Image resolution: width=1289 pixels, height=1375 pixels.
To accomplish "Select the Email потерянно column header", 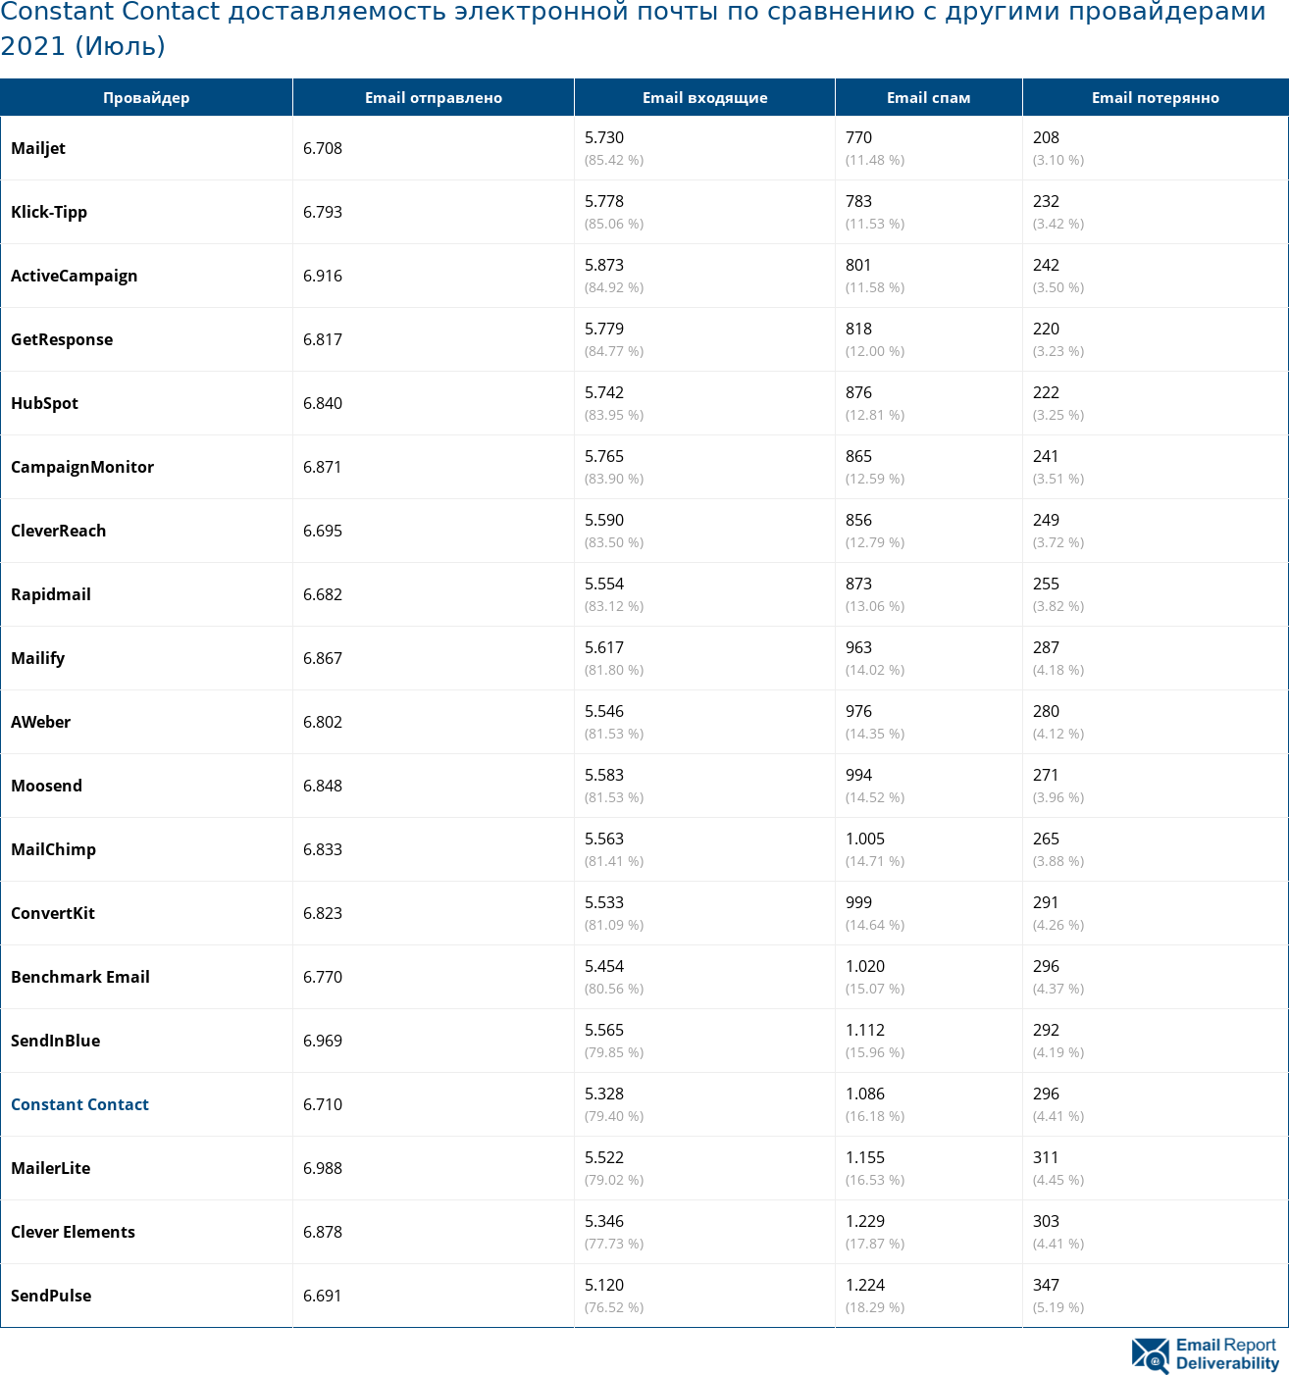I will [x=1155, y=98].
